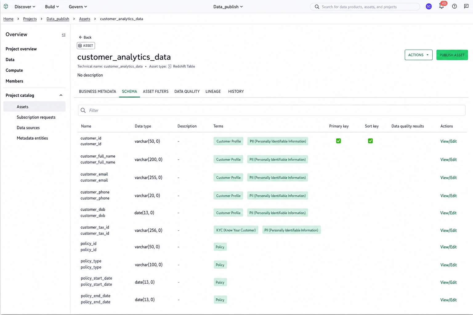Click the DataZone logo icon
Screen dimensions: 473x315
tap(6, 6)
